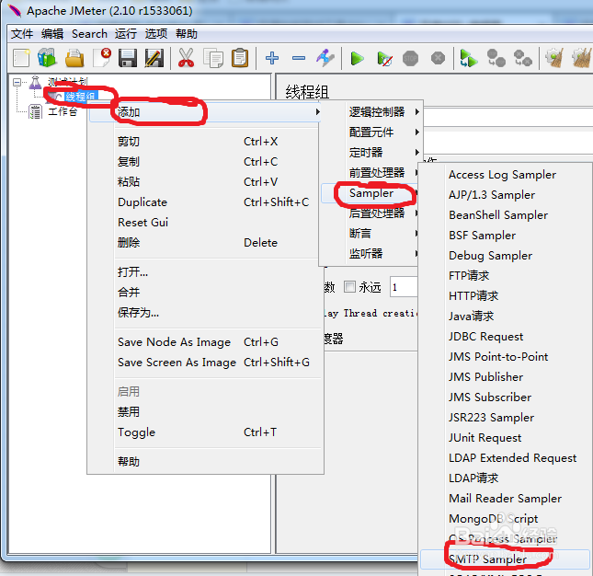The image size is (593, 576).
Task: Open the 选项 menu
Action: pos(155,34)
